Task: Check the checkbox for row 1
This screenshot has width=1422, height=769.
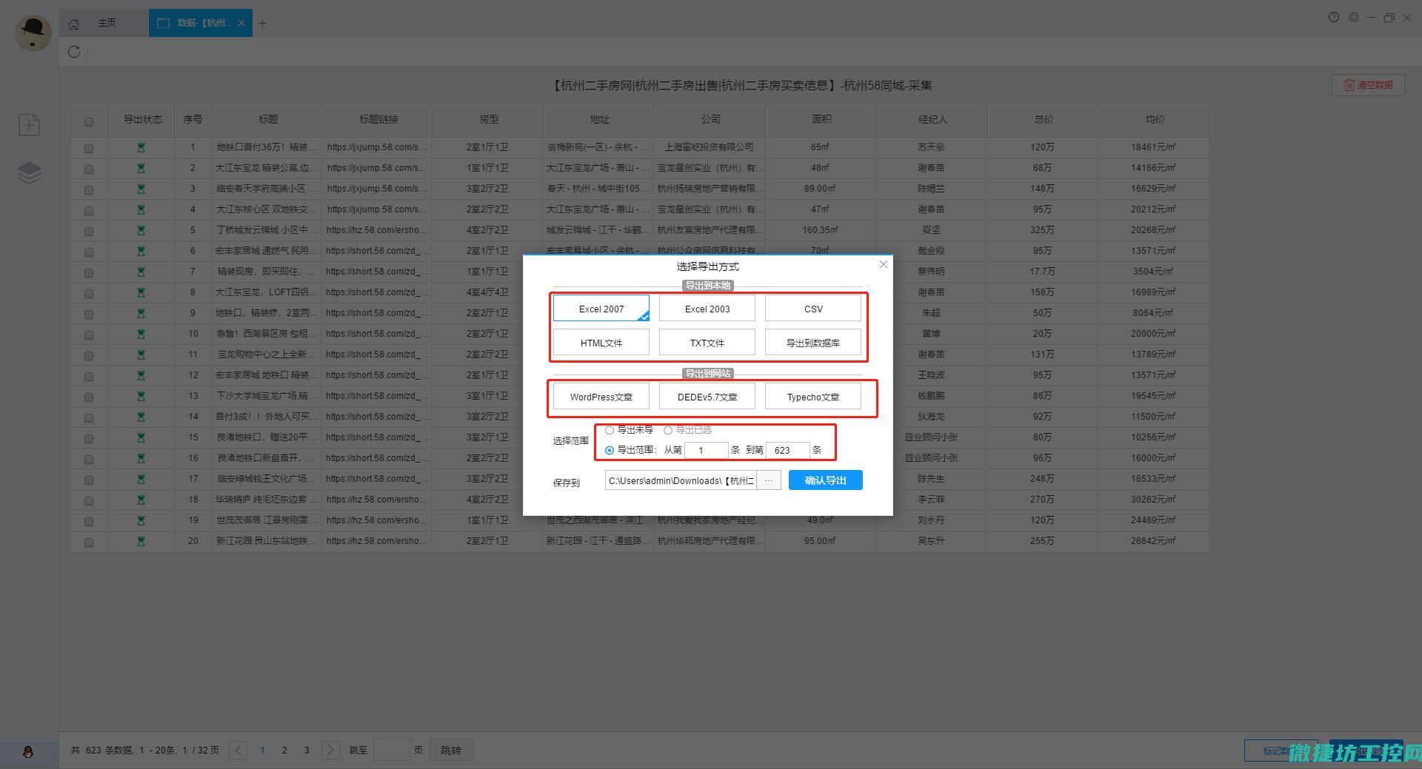Action: point(89,149)
